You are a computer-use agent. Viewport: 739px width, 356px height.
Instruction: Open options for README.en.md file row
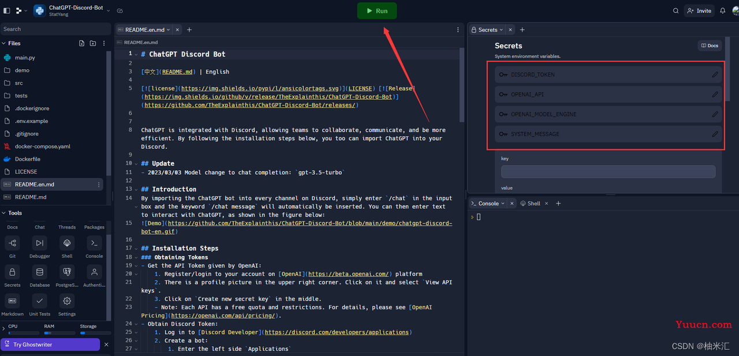(x=99, y=185)
